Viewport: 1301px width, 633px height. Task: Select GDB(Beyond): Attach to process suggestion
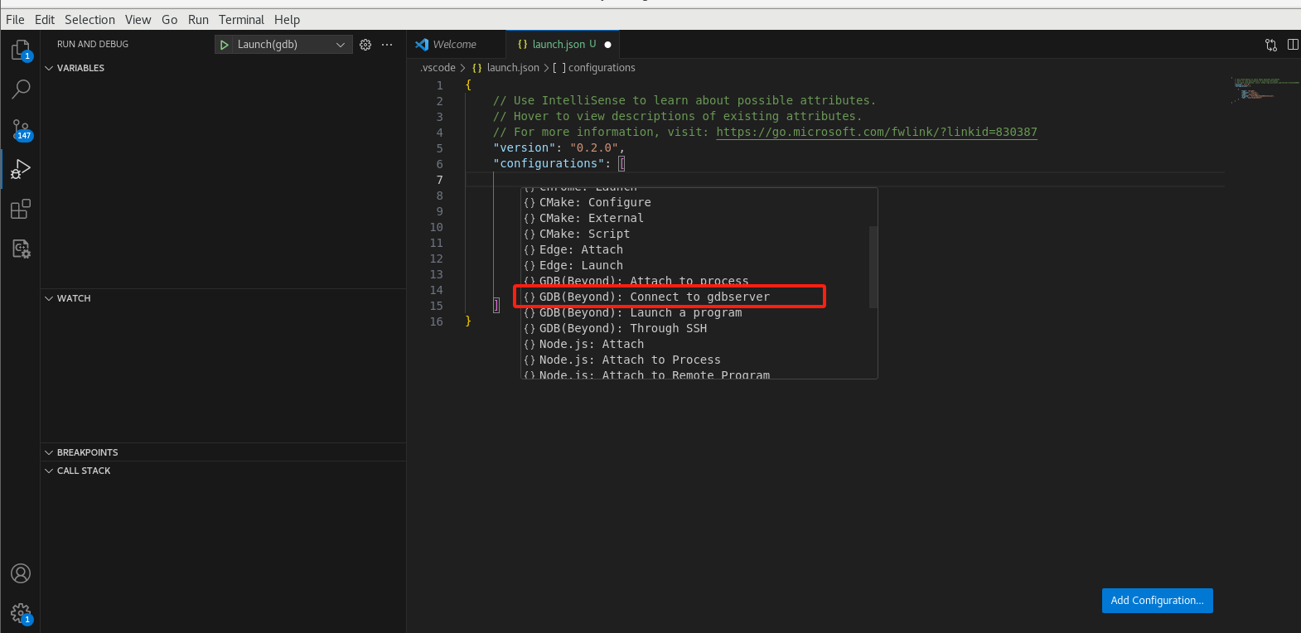(x=698, y=281)
